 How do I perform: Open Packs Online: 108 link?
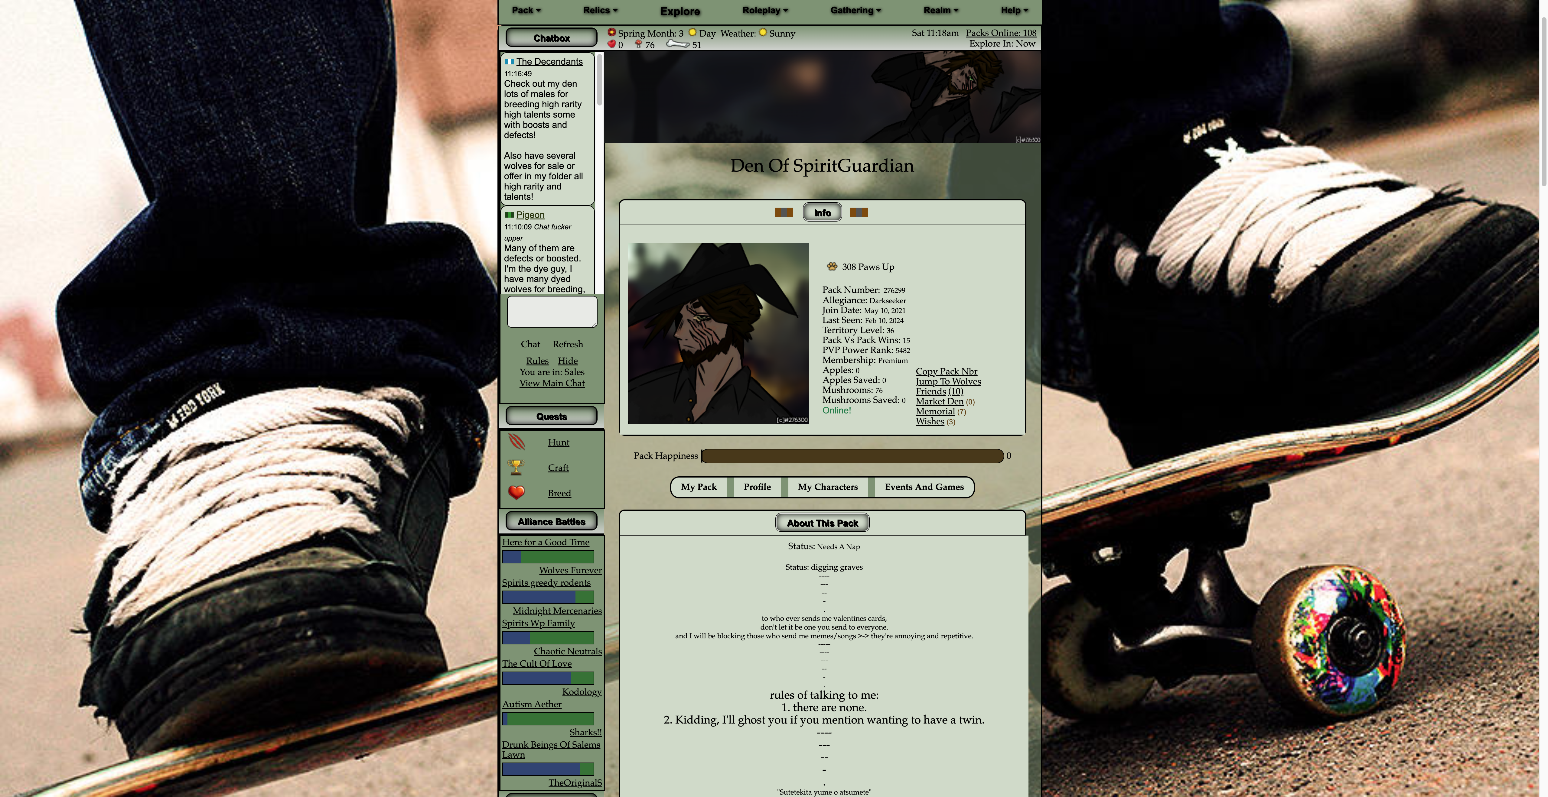[x=1001, y=33]
